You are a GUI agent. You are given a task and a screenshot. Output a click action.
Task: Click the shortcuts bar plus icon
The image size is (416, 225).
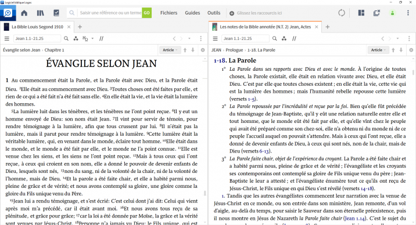point(232,13)
